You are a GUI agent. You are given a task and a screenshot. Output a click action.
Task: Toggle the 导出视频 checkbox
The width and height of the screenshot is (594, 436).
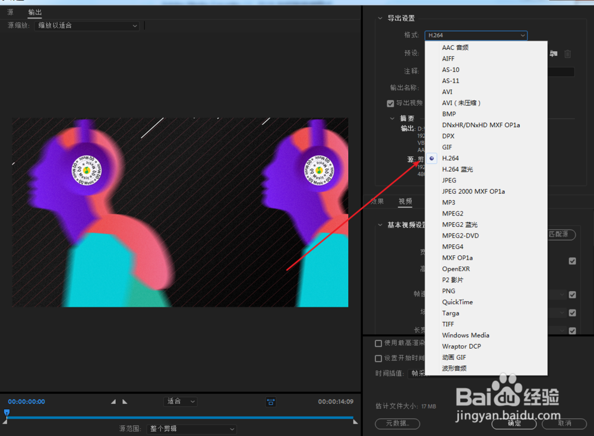point(391,103)
